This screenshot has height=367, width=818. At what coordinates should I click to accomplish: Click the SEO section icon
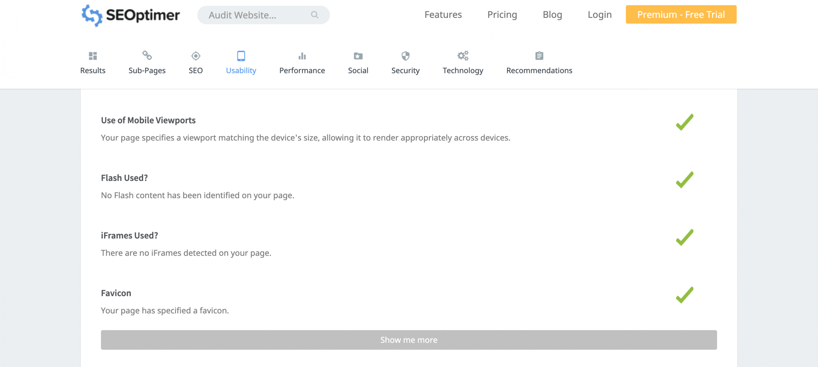[196, 56]
